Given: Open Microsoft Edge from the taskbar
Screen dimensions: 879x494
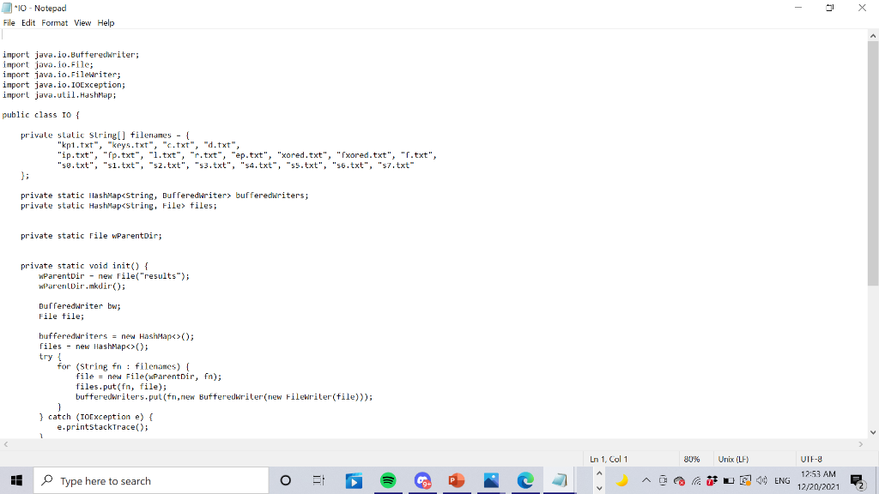Looking at the screenshot, I should coord(526,479).
